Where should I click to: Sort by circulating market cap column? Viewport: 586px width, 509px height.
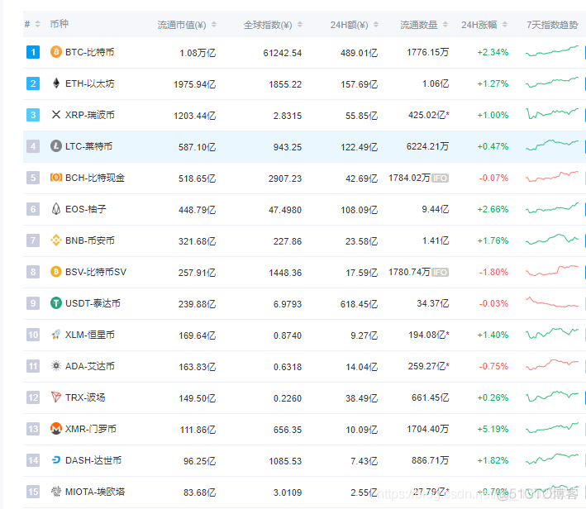tap(214, 25)
